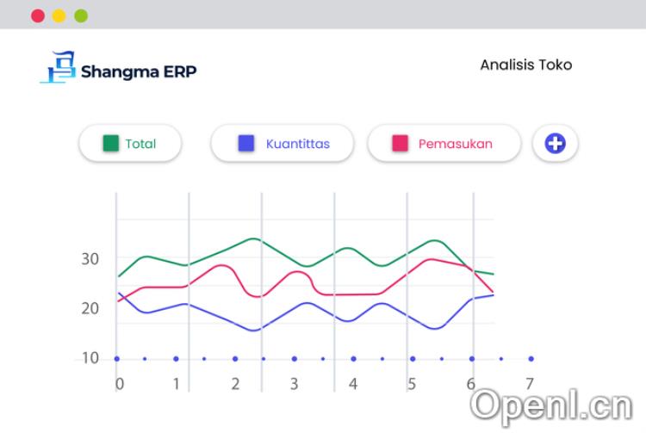Toggle the Kuantittas series pill
Screen dimensions: 646x433
(284, 144)
